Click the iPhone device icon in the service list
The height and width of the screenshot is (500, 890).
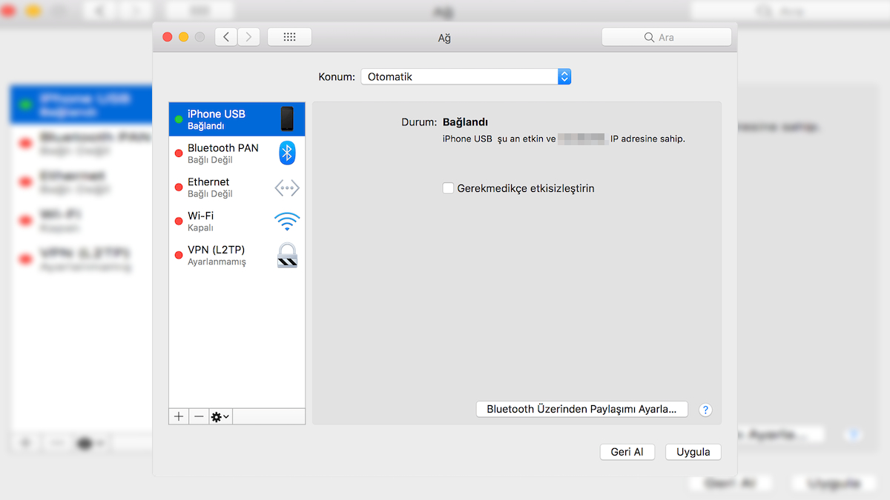(287, 119)
